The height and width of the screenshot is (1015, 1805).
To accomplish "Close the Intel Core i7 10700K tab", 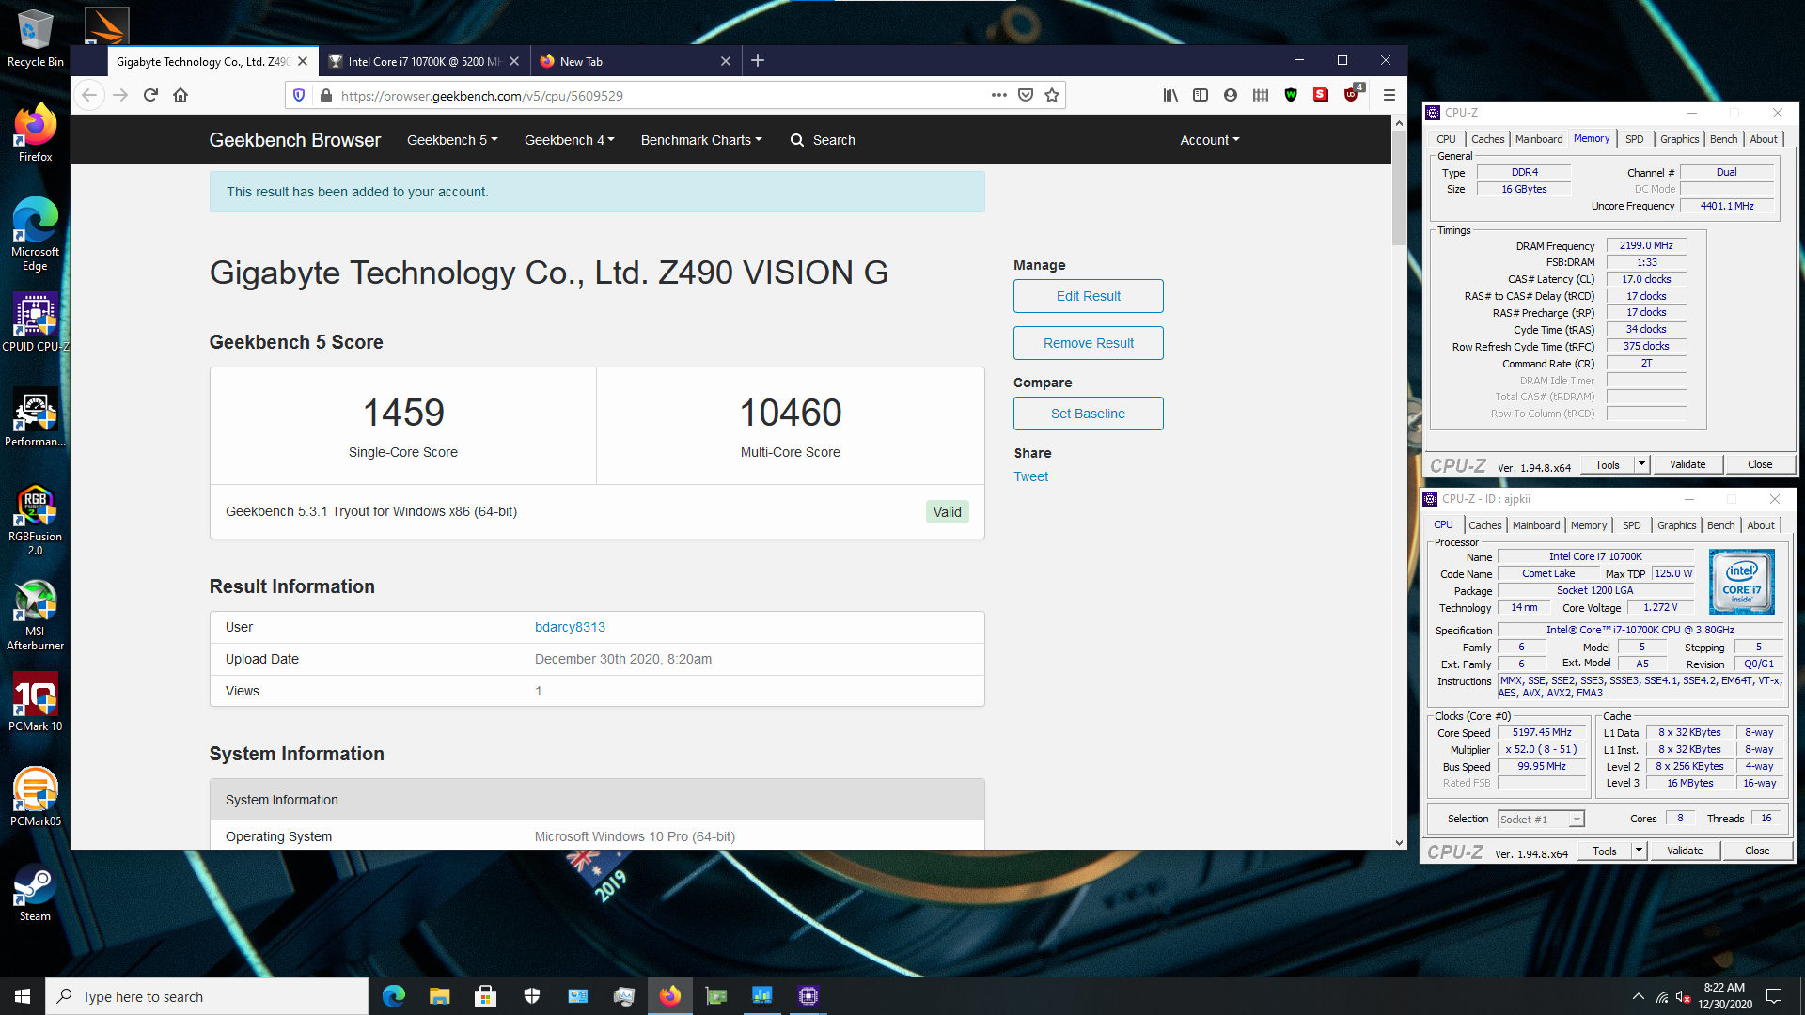I will coord(514,61).
